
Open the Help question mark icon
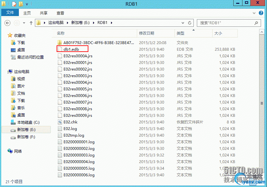tap(261, 13)
